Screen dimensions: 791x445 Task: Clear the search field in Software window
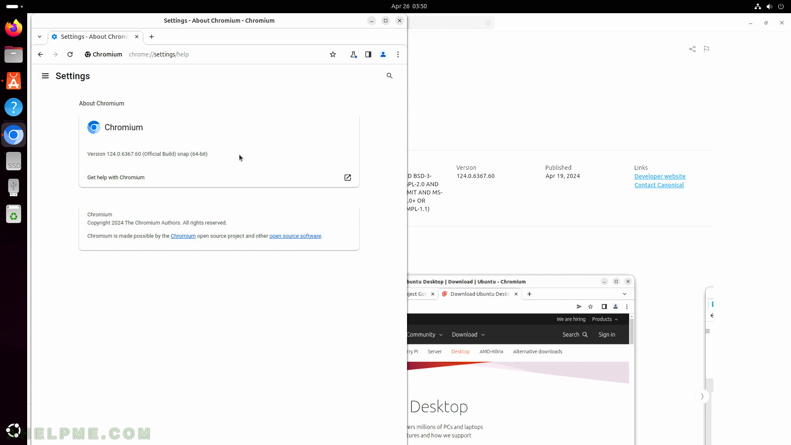click(488, 23)
